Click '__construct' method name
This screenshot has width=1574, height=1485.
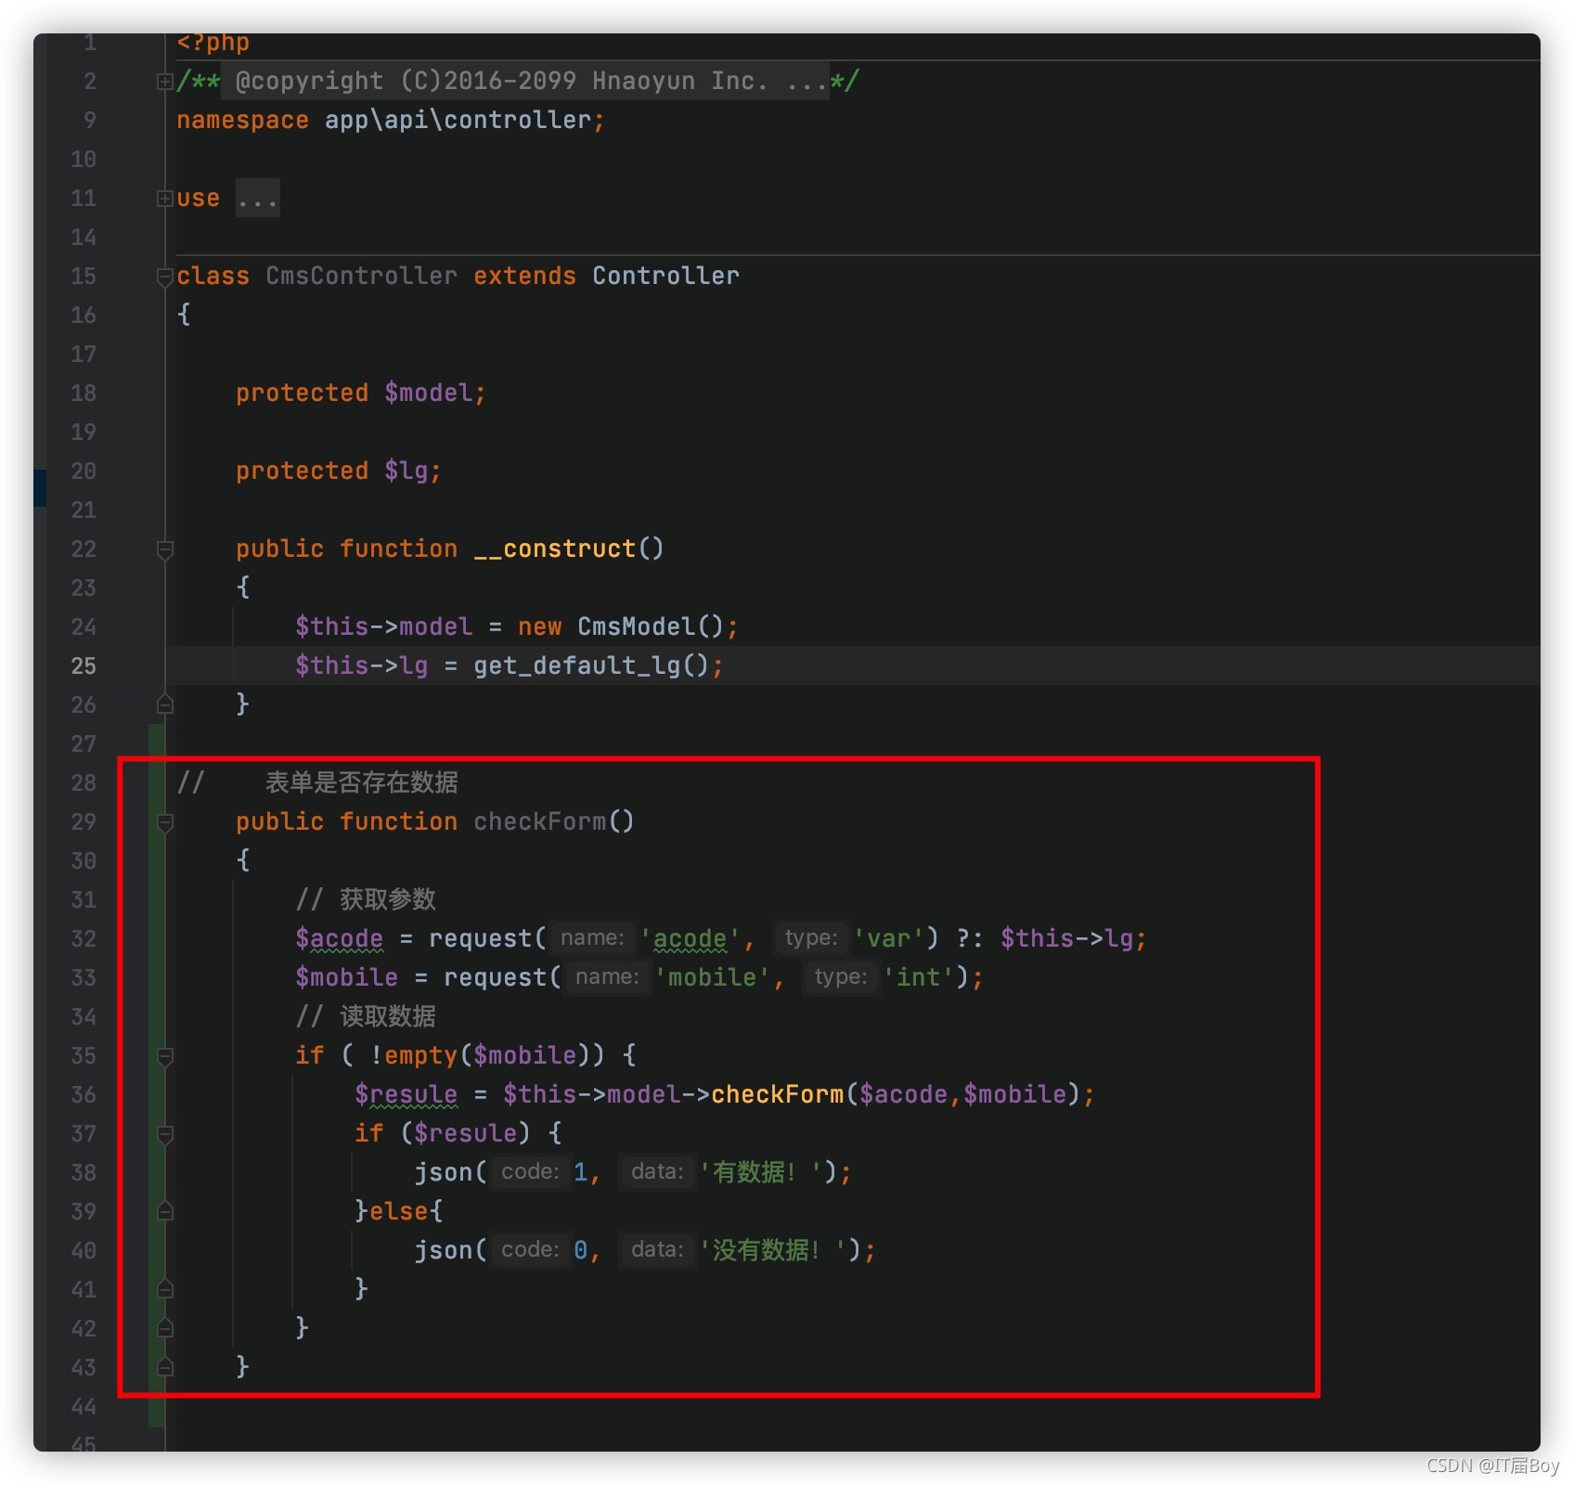click(554, 549)
